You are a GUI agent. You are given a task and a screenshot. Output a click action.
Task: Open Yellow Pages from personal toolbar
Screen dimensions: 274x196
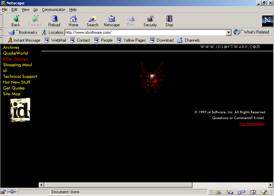(x=132, y=40)
